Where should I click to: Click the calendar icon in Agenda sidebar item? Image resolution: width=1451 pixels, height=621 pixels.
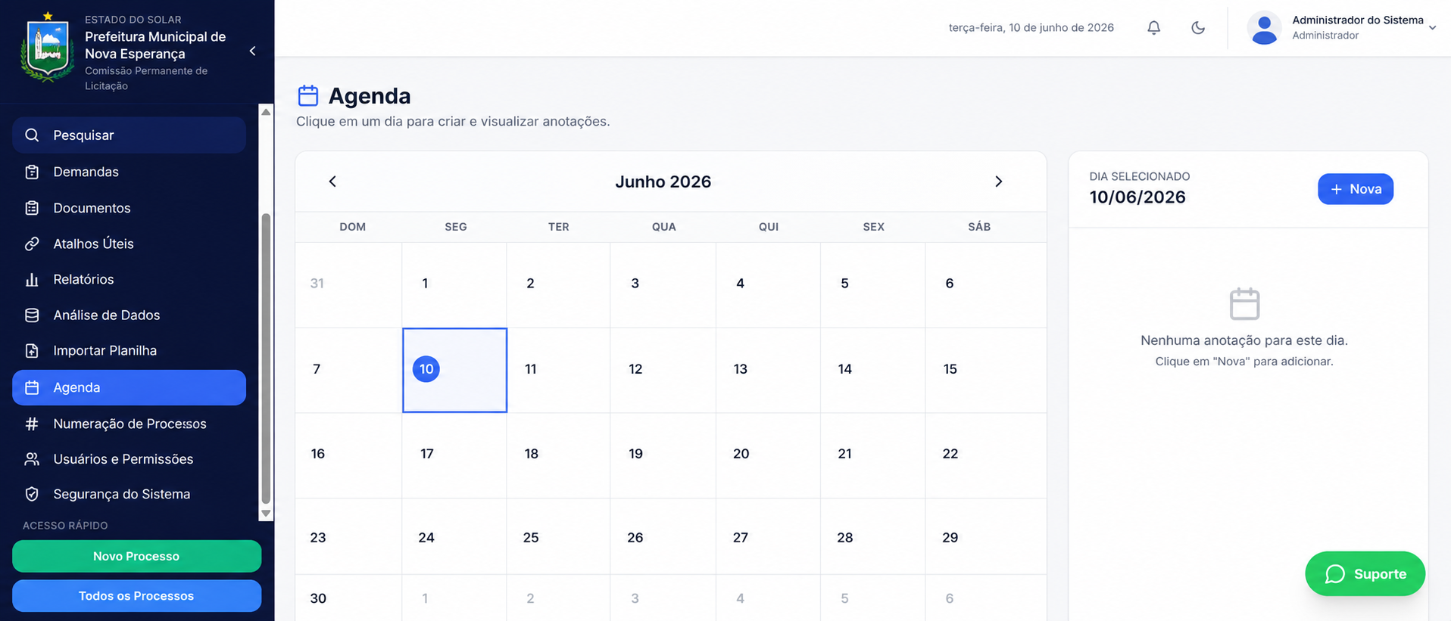tap(32, 387)
